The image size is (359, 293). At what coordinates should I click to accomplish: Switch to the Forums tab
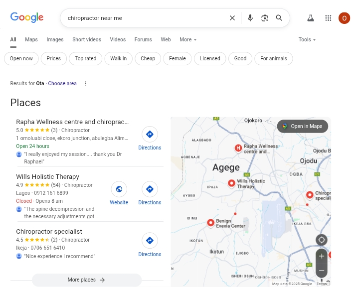point(143,39)
